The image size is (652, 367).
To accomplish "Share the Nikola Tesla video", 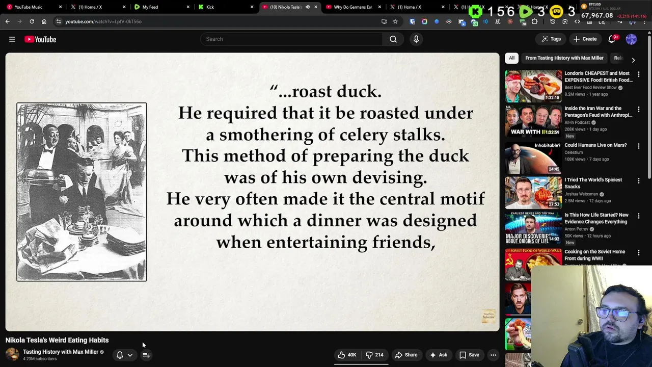I will coord(406,355).
